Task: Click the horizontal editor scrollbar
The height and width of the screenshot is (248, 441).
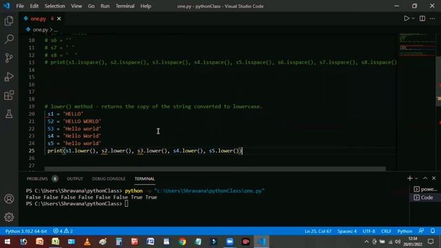Action: [x=215, y=169]
